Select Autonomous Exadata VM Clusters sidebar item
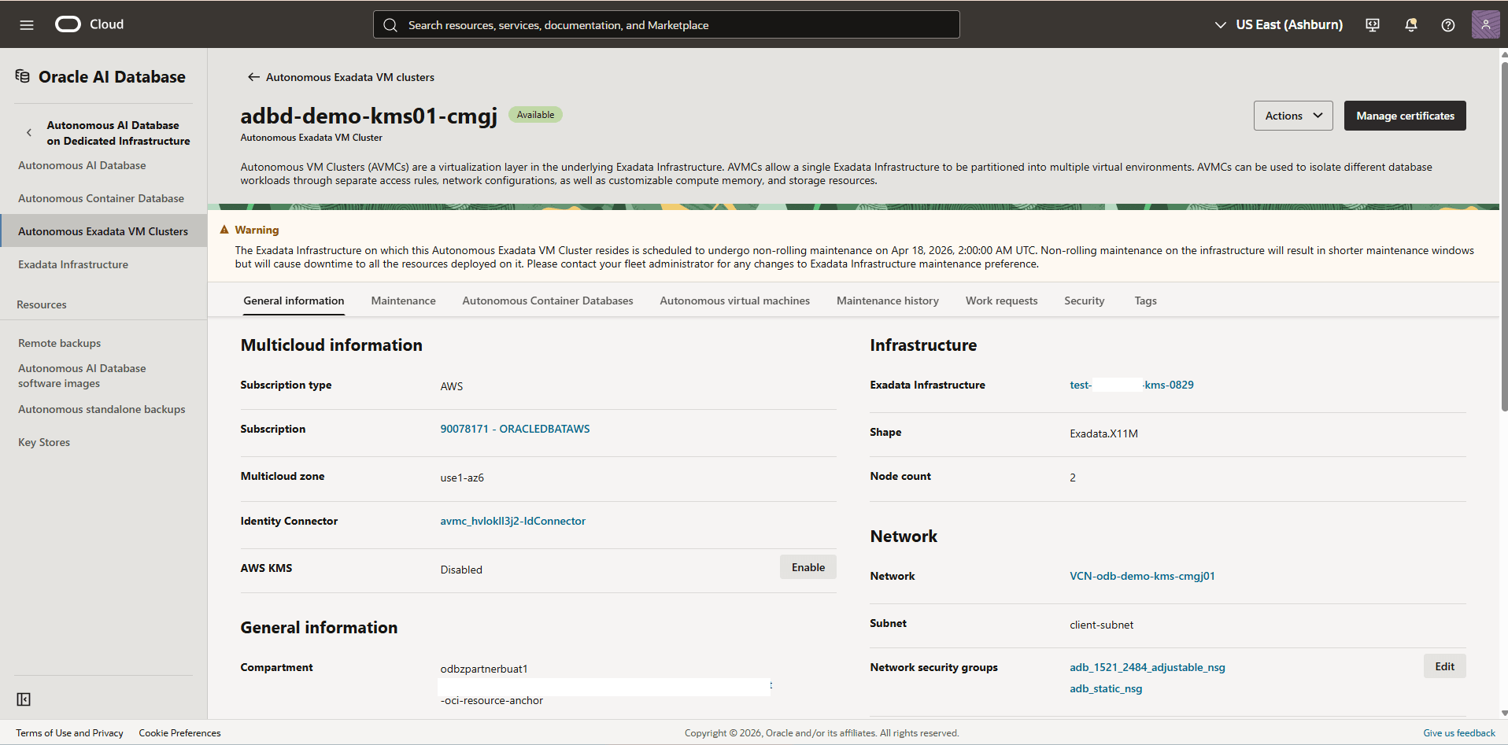The image size is (1508, 745). [103, 231]
